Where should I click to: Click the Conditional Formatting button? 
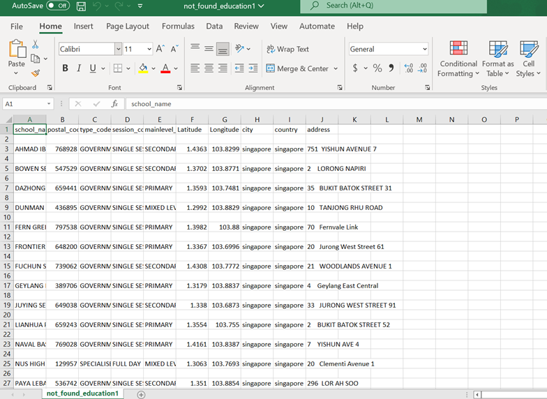(458, 59)
